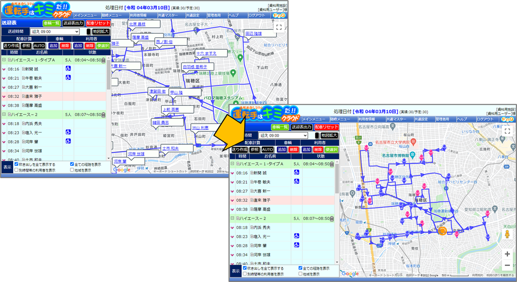The width and height of the screenshot is (517, 282).
Task: Click wheelchair icon for 新開 誠 in front window
Action: tap(297, 172)
